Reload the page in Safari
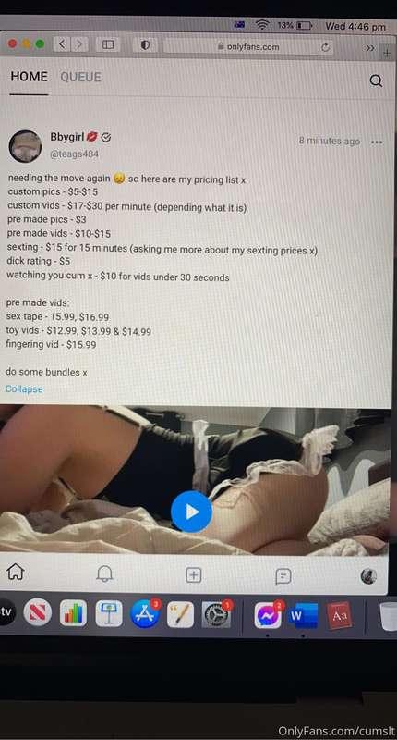This screenshot has height=740, width=397. (324, 47)
